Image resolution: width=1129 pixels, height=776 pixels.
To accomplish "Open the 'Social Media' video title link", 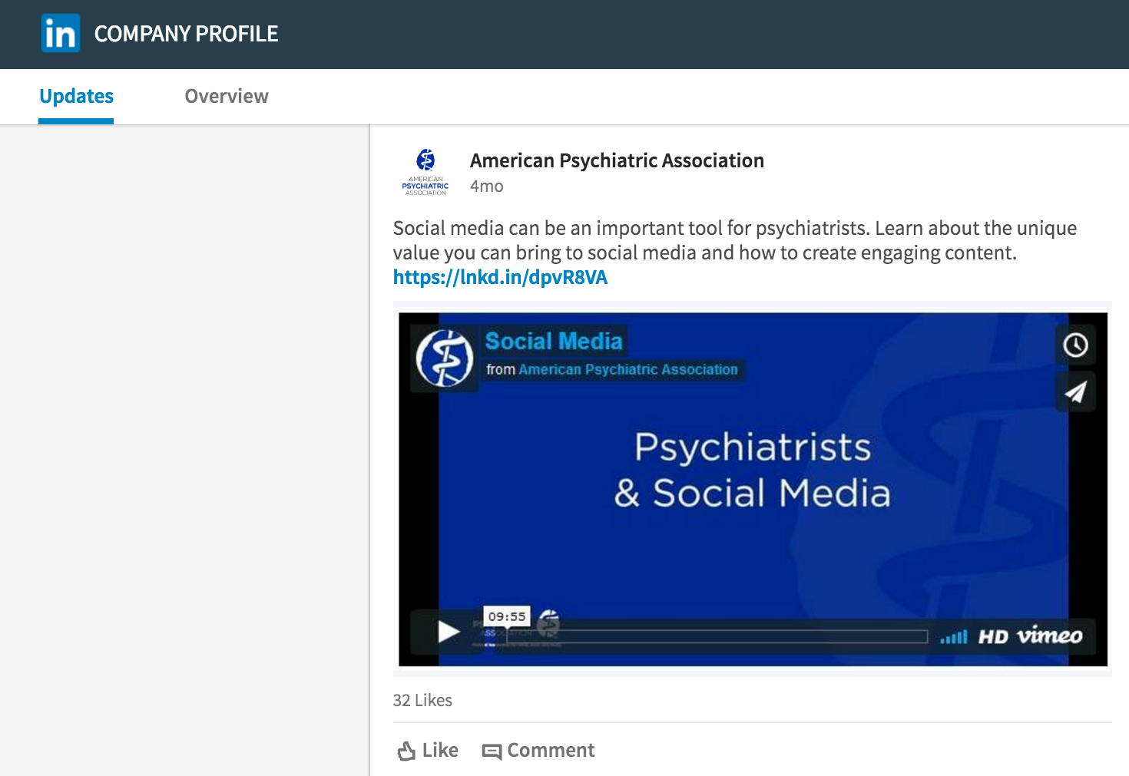I will point(554,341).
